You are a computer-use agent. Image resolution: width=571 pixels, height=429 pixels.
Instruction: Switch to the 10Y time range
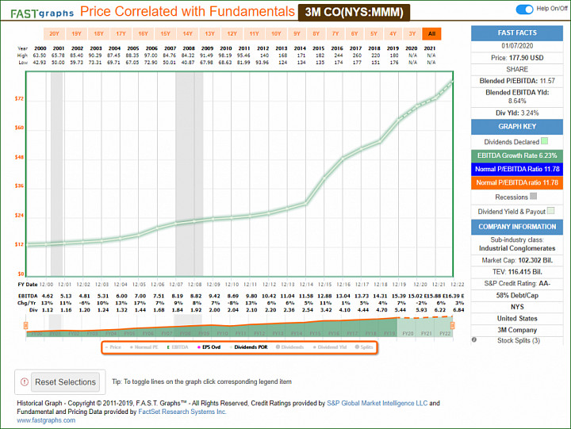coord(276,34)
